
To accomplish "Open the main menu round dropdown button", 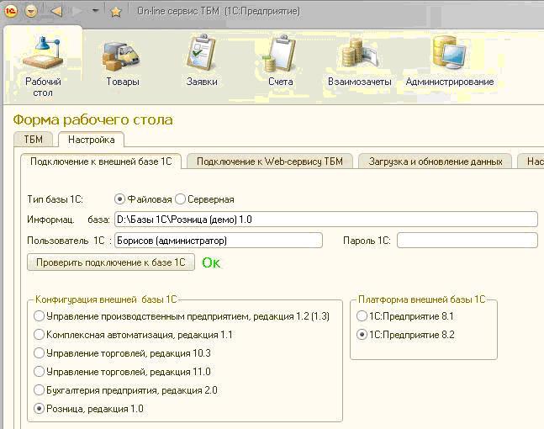I will (x=31, y=11).
